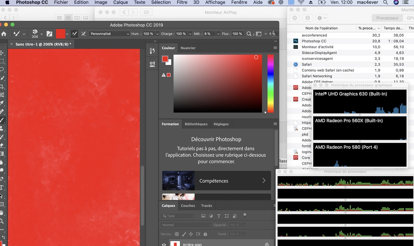The image size is (414, 246).
Task: Toggle the shape layers filter icon
Action: point(227,216)
